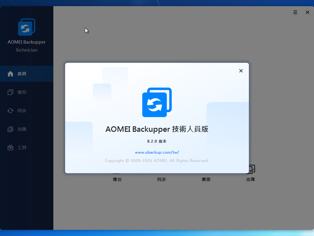This screenshot has width=314, height=236.
Task: Click the home icon in sidebar
Action: pos(10,74)
